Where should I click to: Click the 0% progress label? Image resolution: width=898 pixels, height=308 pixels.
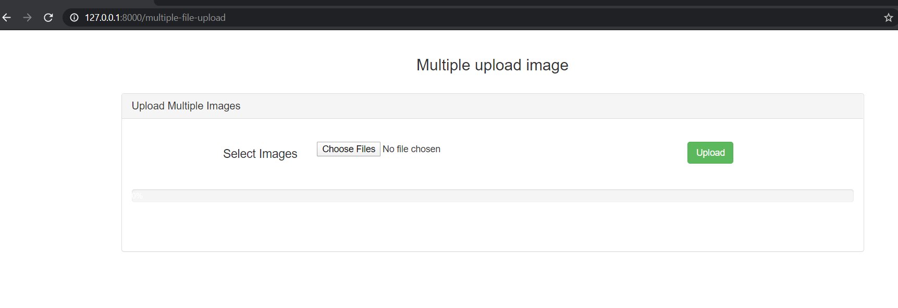point(137,196)
